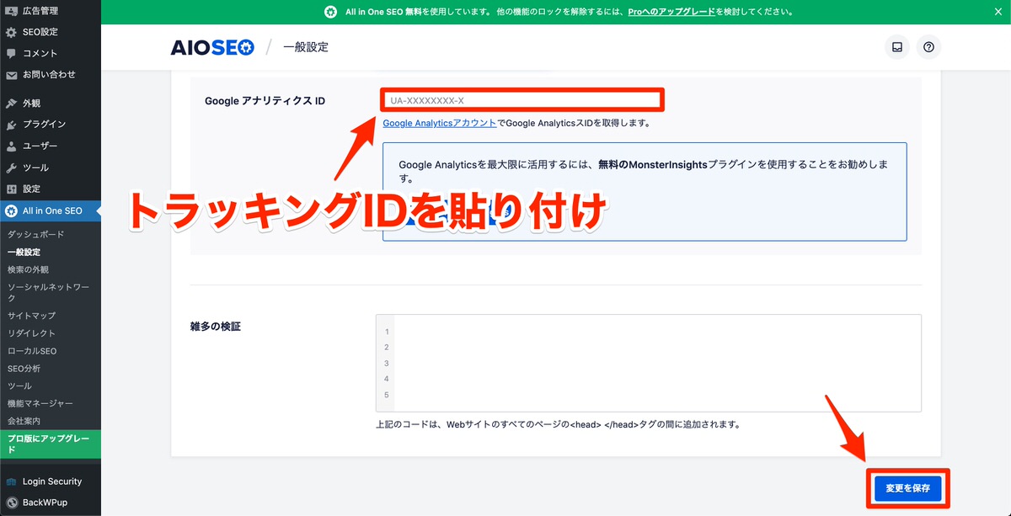
Task: Click the Login Security icon
Action: 11,481
